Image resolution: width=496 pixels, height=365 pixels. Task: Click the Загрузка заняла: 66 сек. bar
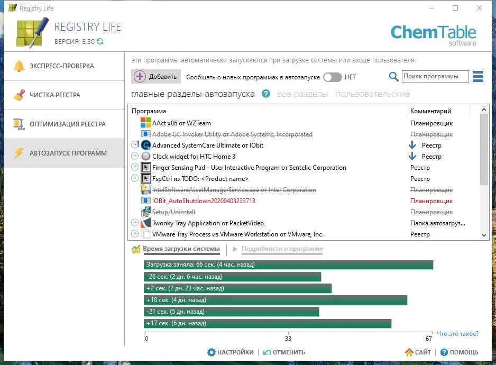[288, 264]
